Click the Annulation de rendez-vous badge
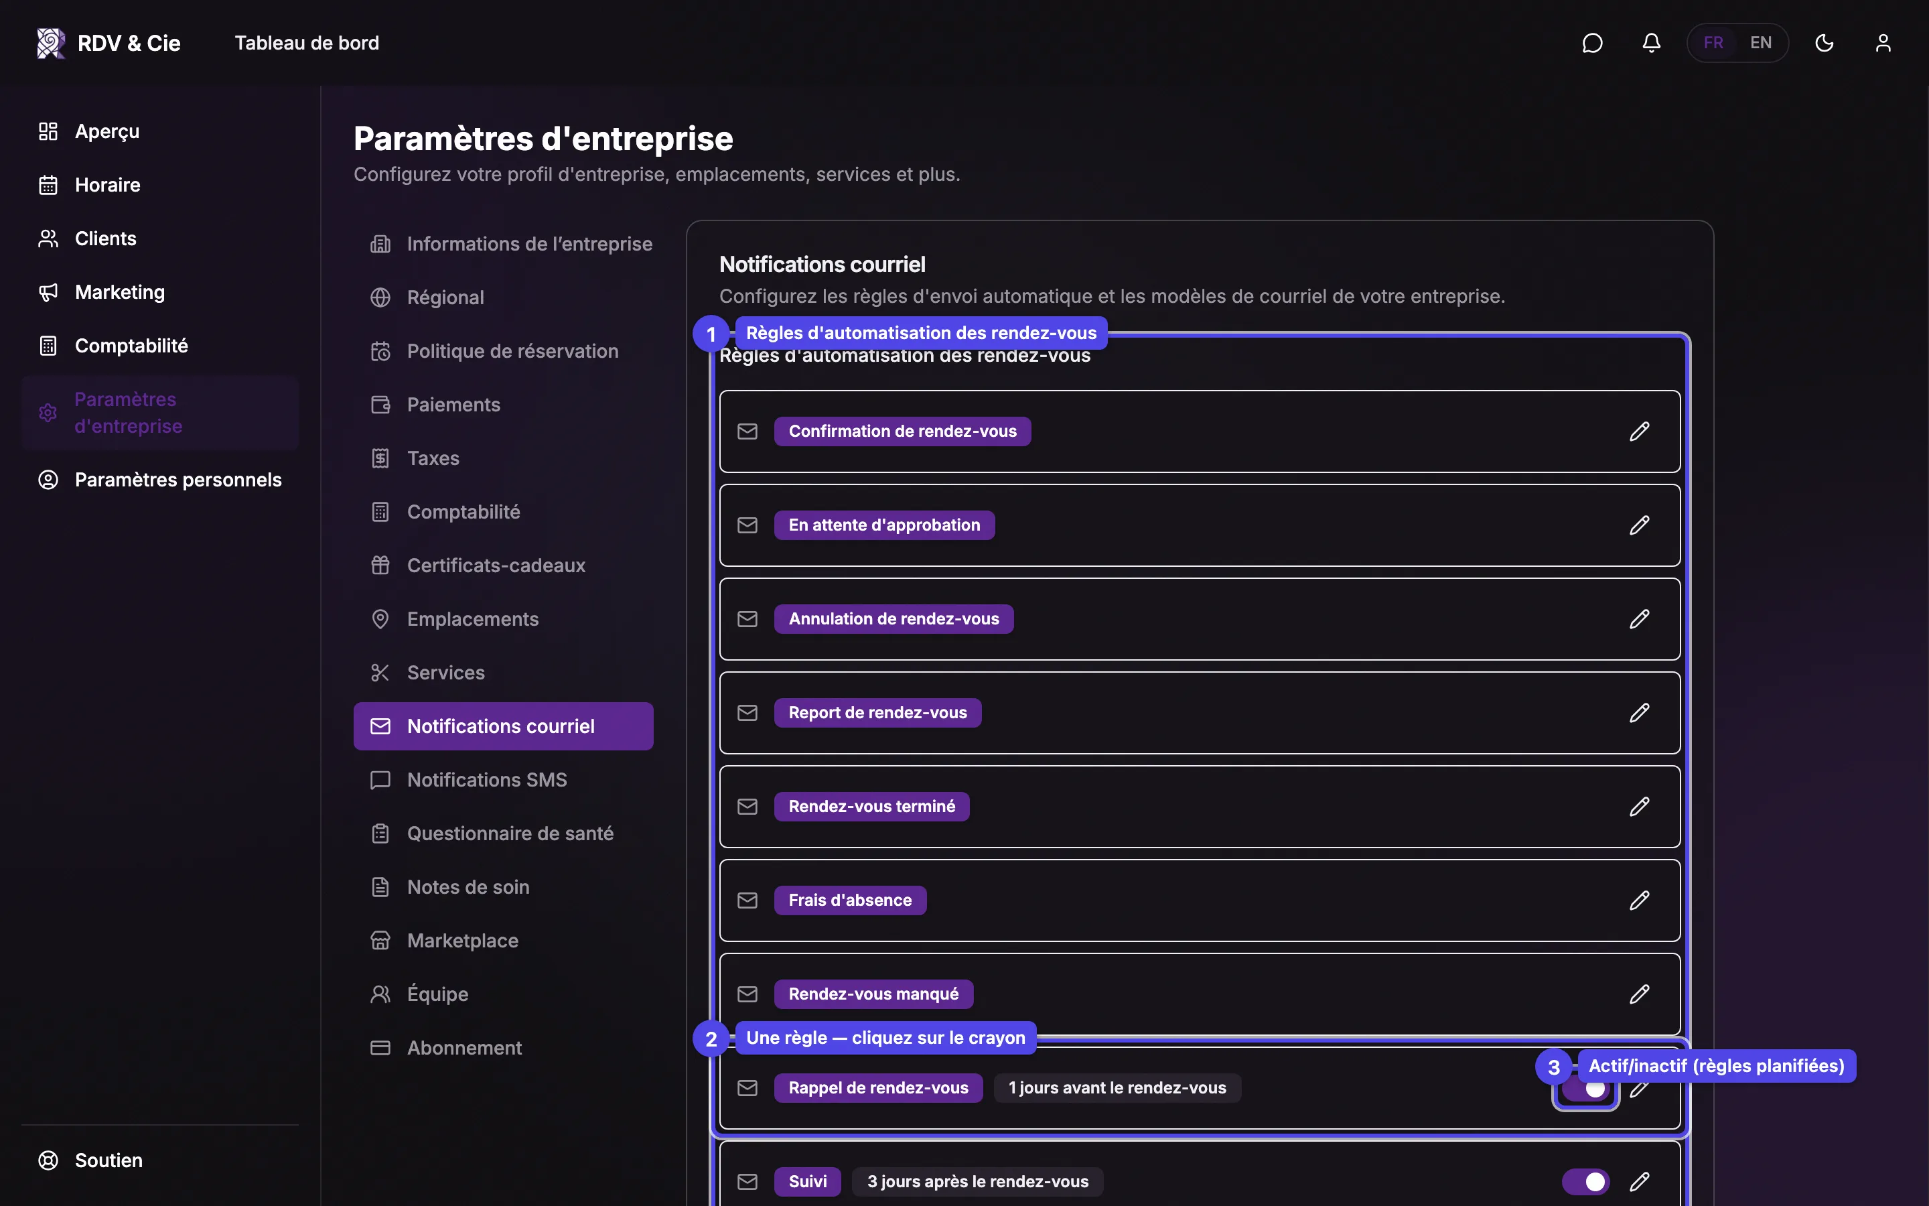Viewport: 1929px width, 1206px height. pyautogui.click(x=894, y=619)
